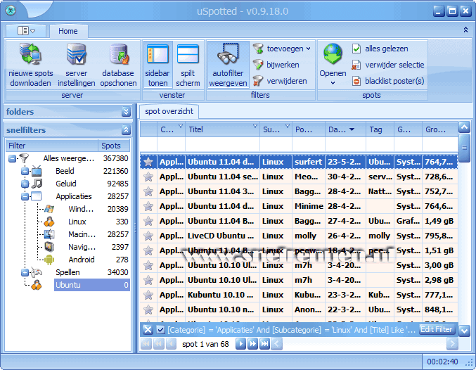Select the Navigatie filter icon
The image size is (476, 370).
(x=49, y=247)
